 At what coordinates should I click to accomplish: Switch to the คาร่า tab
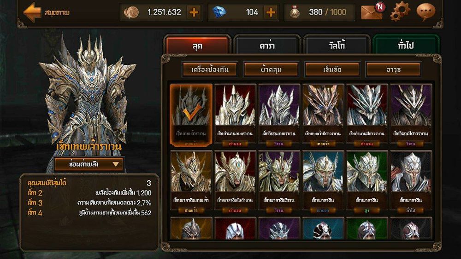click(267, 45)
